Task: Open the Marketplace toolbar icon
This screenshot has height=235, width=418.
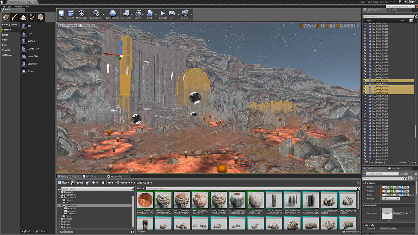Action: (x=81, y=14)
